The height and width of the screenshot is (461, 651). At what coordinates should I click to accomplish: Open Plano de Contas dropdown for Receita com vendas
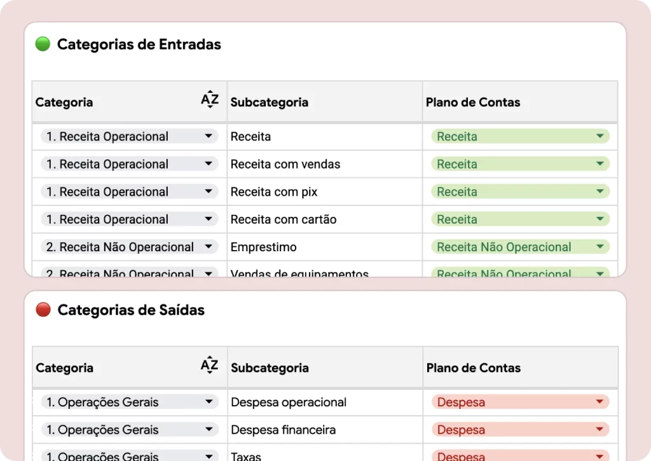(520, 164)
